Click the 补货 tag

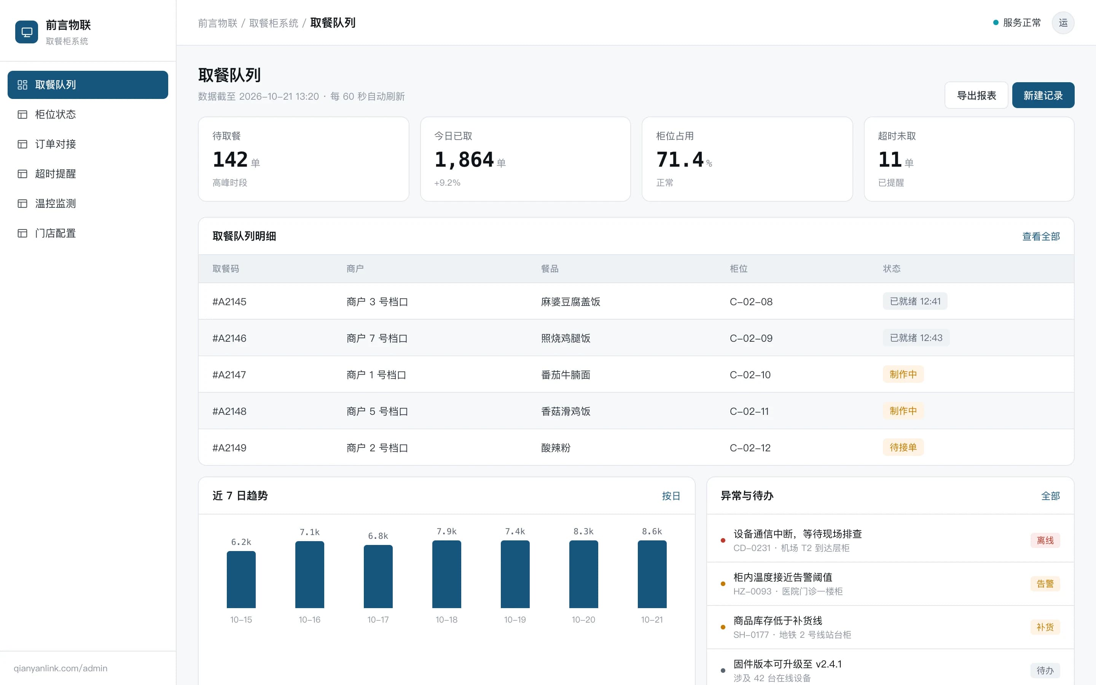[1045, 627]
